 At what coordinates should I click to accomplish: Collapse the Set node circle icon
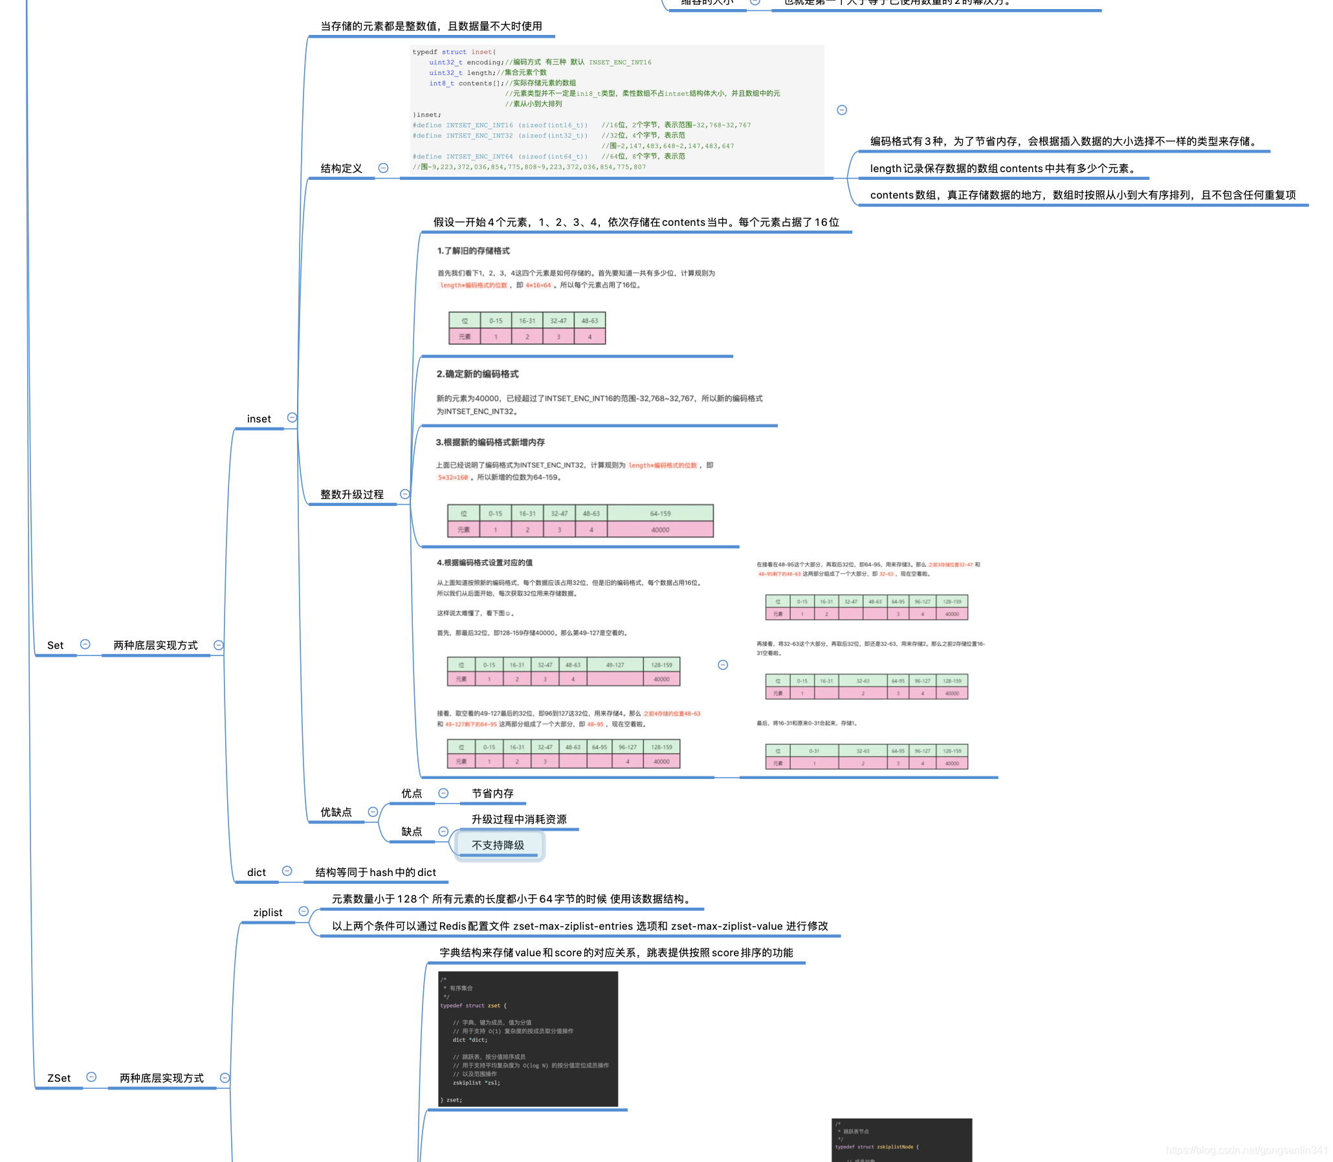coord(85,644)
